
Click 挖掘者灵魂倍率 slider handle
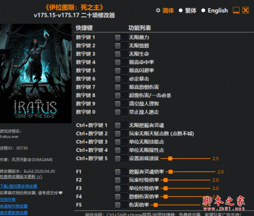click(170, 172)
